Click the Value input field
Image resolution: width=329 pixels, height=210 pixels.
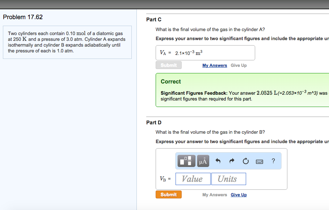pos(193,179)
